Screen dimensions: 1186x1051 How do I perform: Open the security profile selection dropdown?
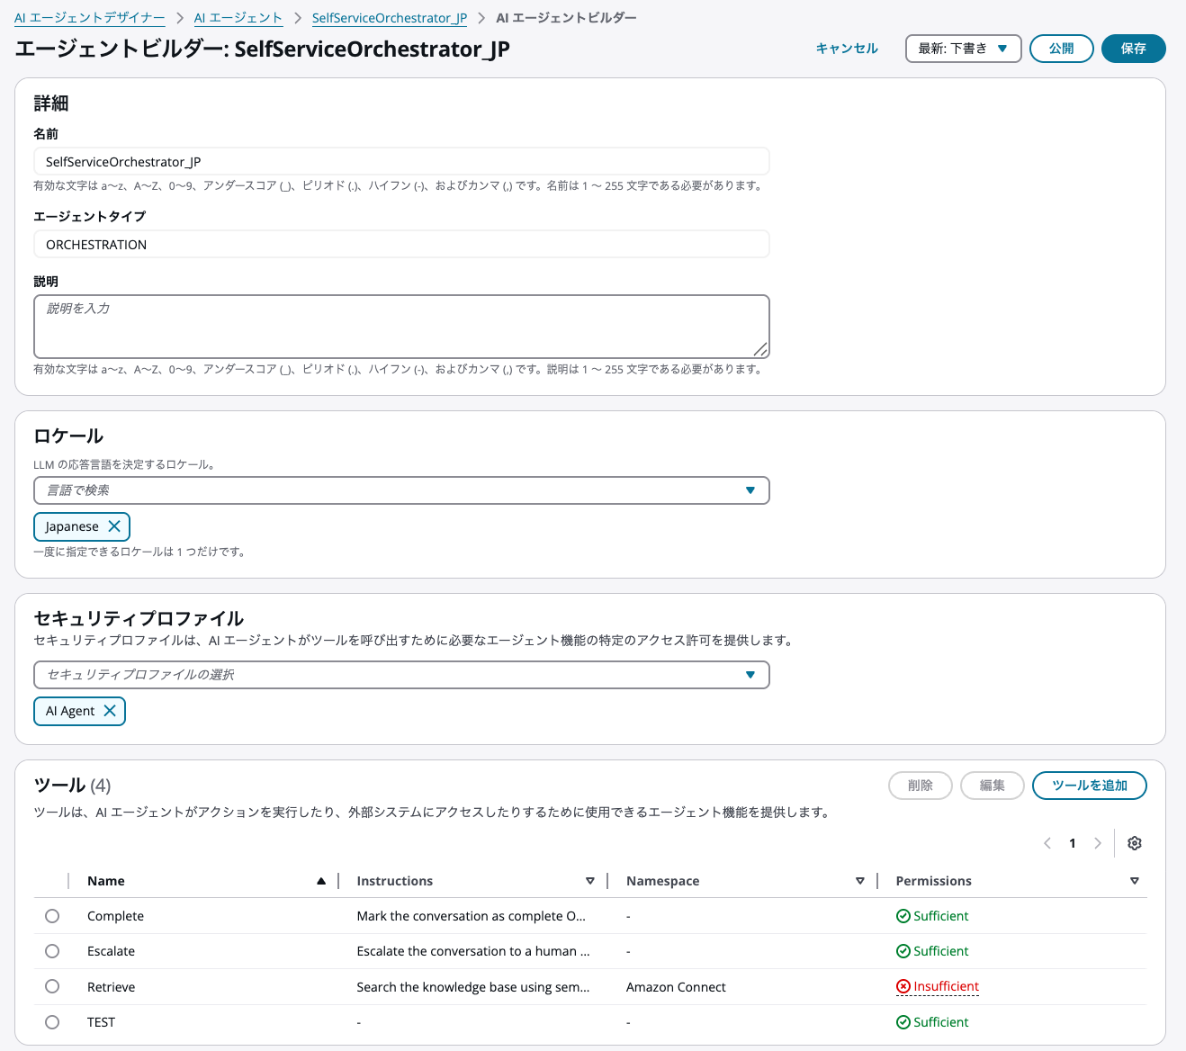point(401,675)
